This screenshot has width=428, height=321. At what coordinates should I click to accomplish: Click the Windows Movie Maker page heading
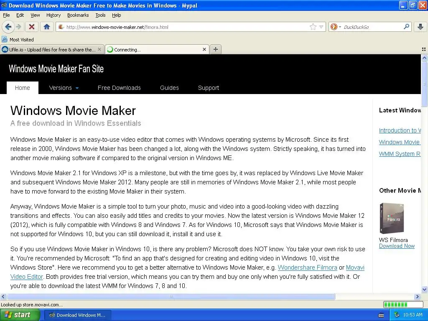(x=73, y=111)
